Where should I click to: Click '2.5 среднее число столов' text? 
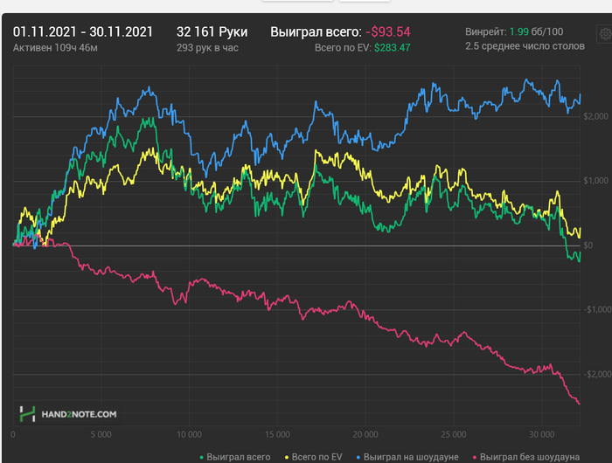[525, 46]
